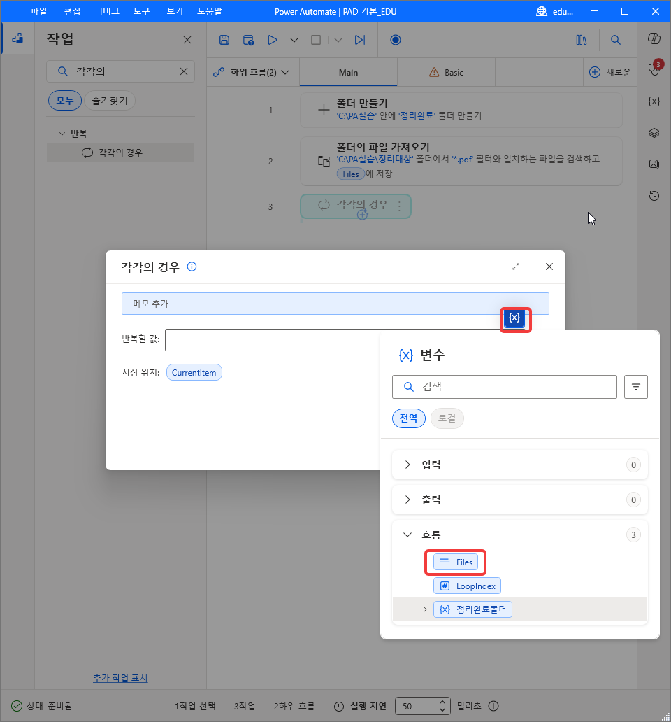Screen dimensions: 671x722
Task: Click the info icon next to 밀리초
Action: coord(493,706)
